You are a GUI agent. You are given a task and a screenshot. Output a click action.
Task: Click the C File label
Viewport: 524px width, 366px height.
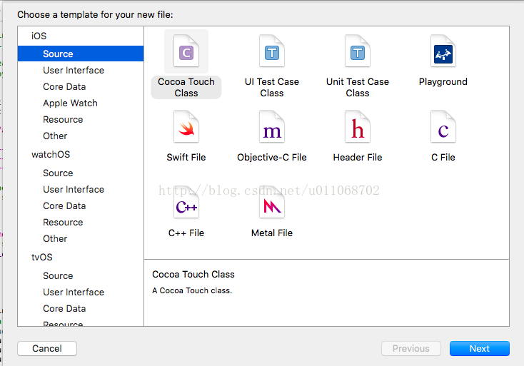pos(443,157)
